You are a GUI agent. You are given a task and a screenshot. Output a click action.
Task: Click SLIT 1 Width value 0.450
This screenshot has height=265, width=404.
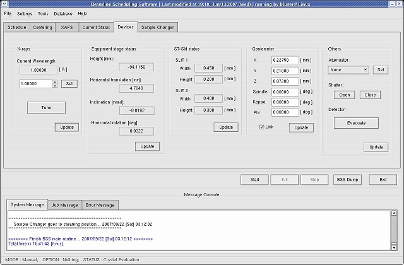pos(208,68)
